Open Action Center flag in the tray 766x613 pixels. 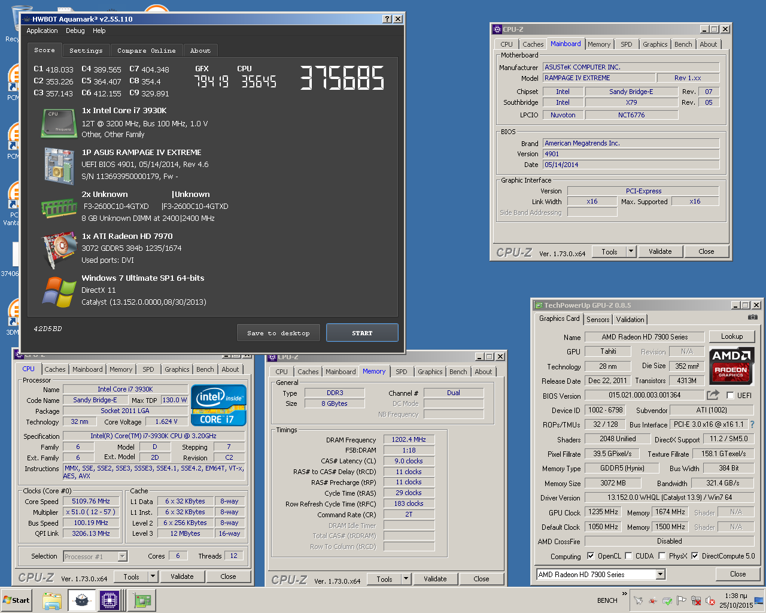point(682,601)
